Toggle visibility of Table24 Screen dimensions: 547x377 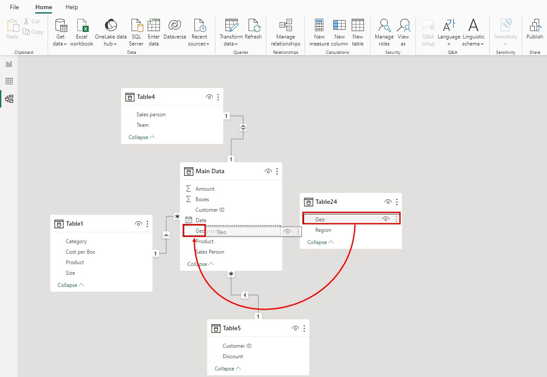(388, 202)
